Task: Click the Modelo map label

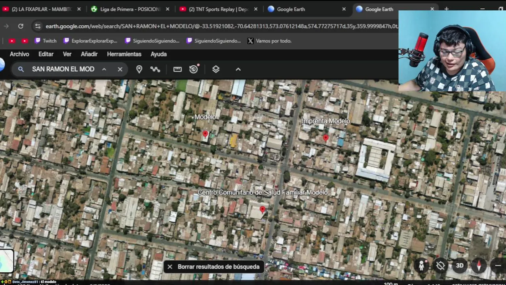Action: coord(205,117)
